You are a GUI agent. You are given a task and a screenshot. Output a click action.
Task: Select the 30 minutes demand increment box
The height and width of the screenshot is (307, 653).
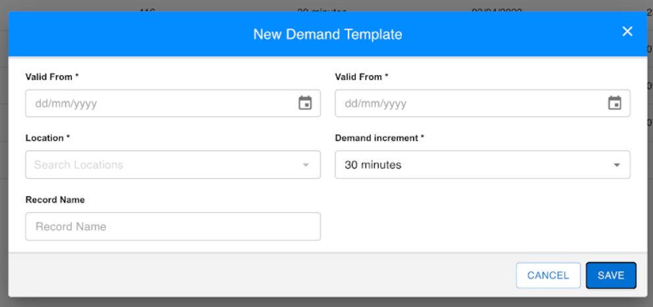[x=468, y=165]
